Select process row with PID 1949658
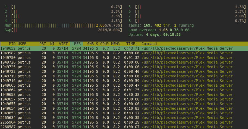This screenshot has width=248, height=129. click(x=124, y=95)
